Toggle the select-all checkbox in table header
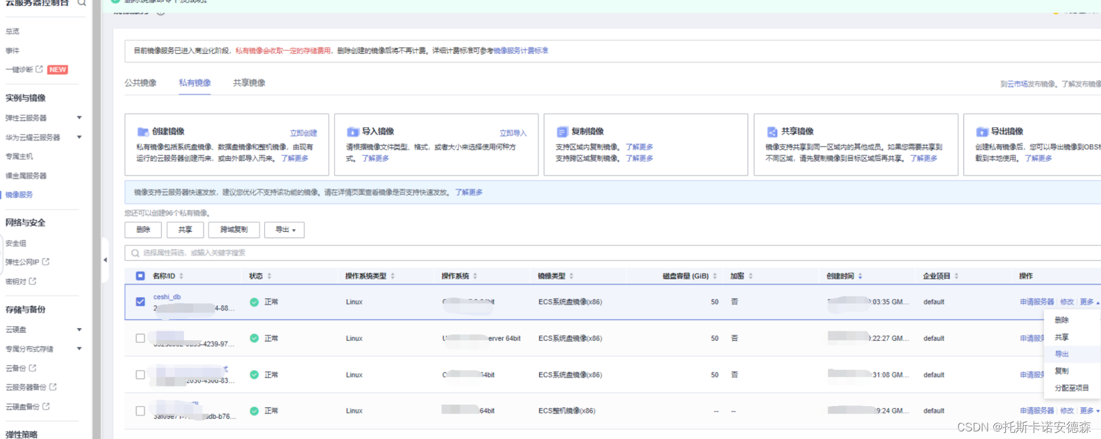 coord(140,276)
